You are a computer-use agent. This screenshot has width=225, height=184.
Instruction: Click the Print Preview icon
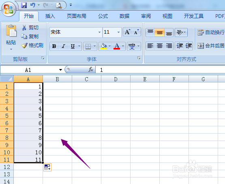59,5
